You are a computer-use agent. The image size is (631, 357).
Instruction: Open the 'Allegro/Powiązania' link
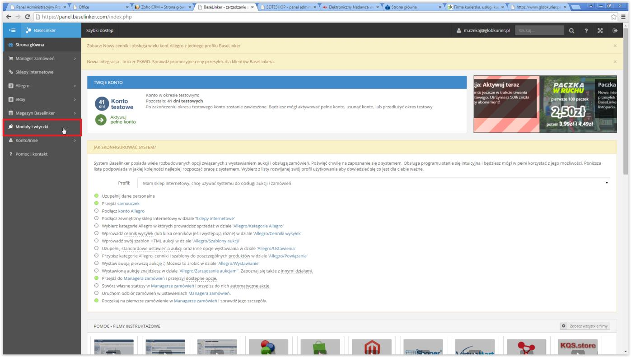click(287, 255)
